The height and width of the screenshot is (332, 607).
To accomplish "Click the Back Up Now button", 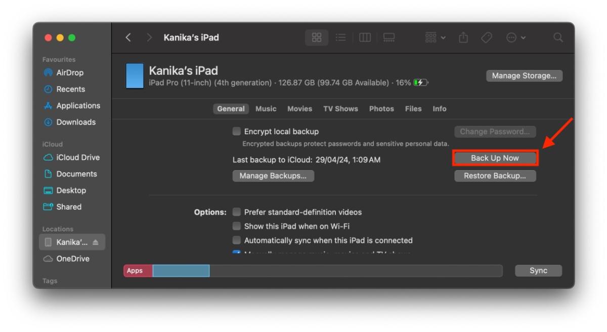I will point(495,157).
